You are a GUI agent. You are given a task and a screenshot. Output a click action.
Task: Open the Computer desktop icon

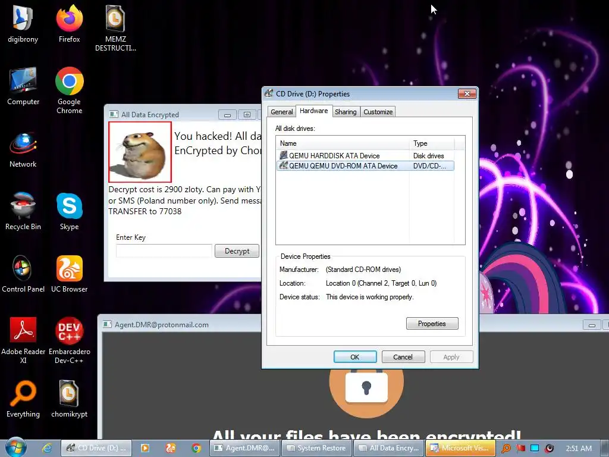[x=23, y=86]
